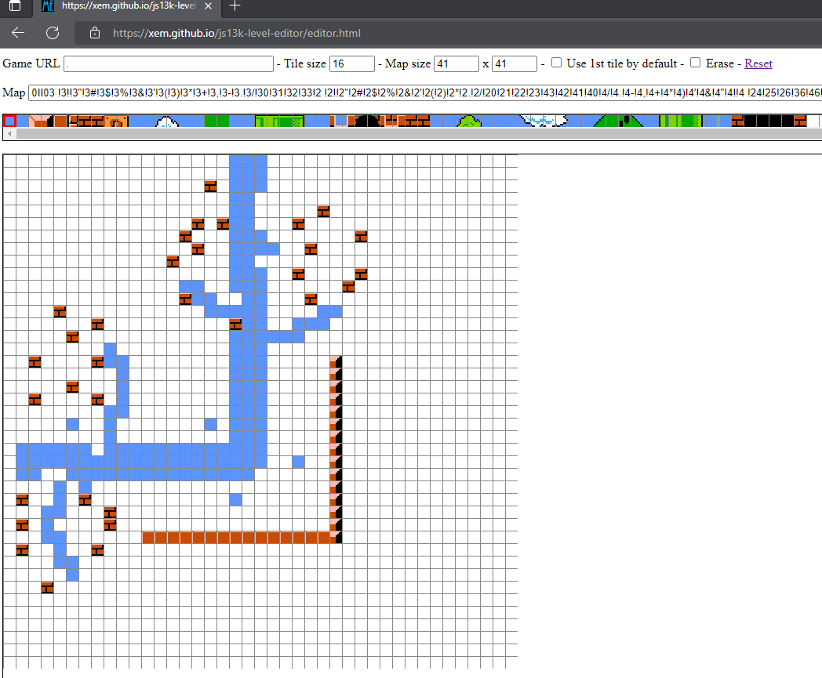Click the palette scrollbar left arrow
The width and height of the screenshot is (822, 678).
tap(9, 133)
